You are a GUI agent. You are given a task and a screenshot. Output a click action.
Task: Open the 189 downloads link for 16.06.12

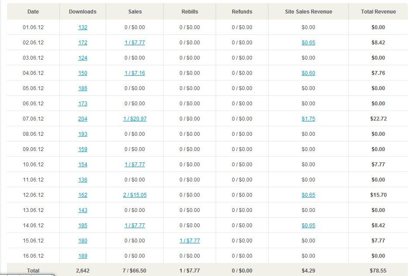83,256
